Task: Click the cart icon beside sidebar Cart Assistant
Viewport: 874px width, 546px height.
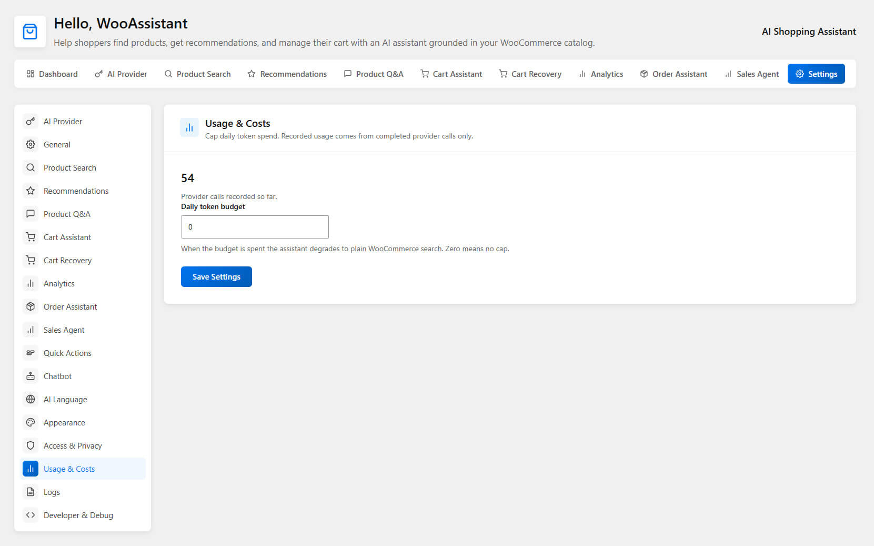Action: point(31,237)
